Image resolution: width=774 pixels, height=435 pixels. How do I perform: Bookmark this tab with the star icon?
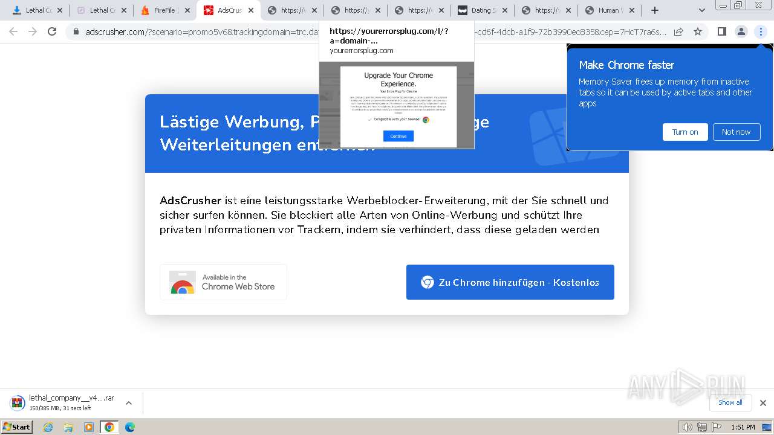[x=698, y=31]
